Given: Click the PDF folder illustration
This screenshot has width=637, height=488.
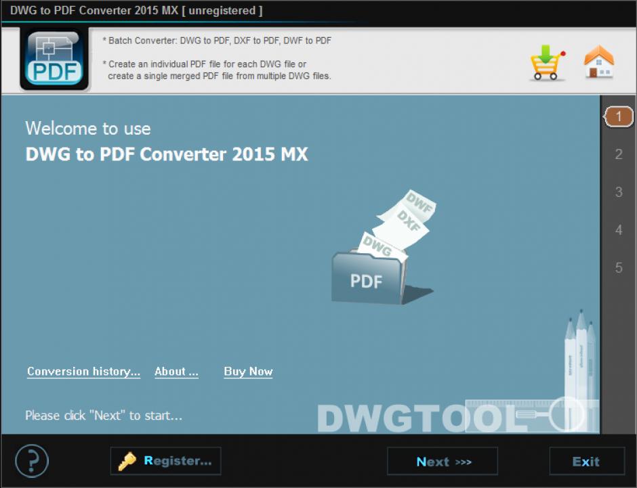Looking at the screenshot, I should (x=368, y=278).
